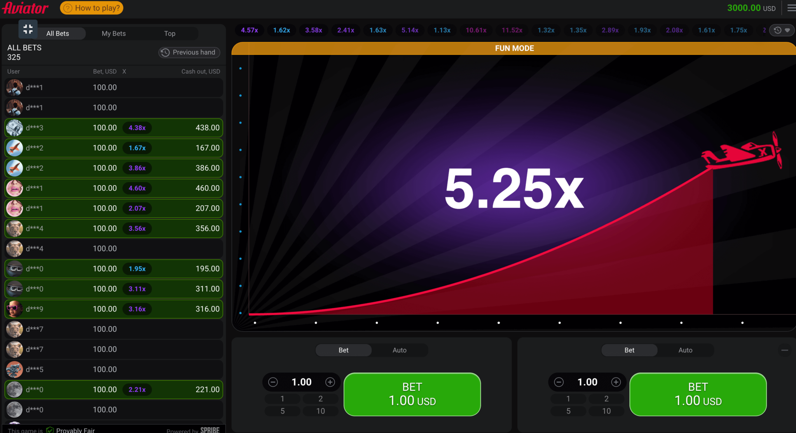The width and height of the screenshot is (796, 433).
Task: Click the collapse fullscreen icon
Action: coord(28,29)
